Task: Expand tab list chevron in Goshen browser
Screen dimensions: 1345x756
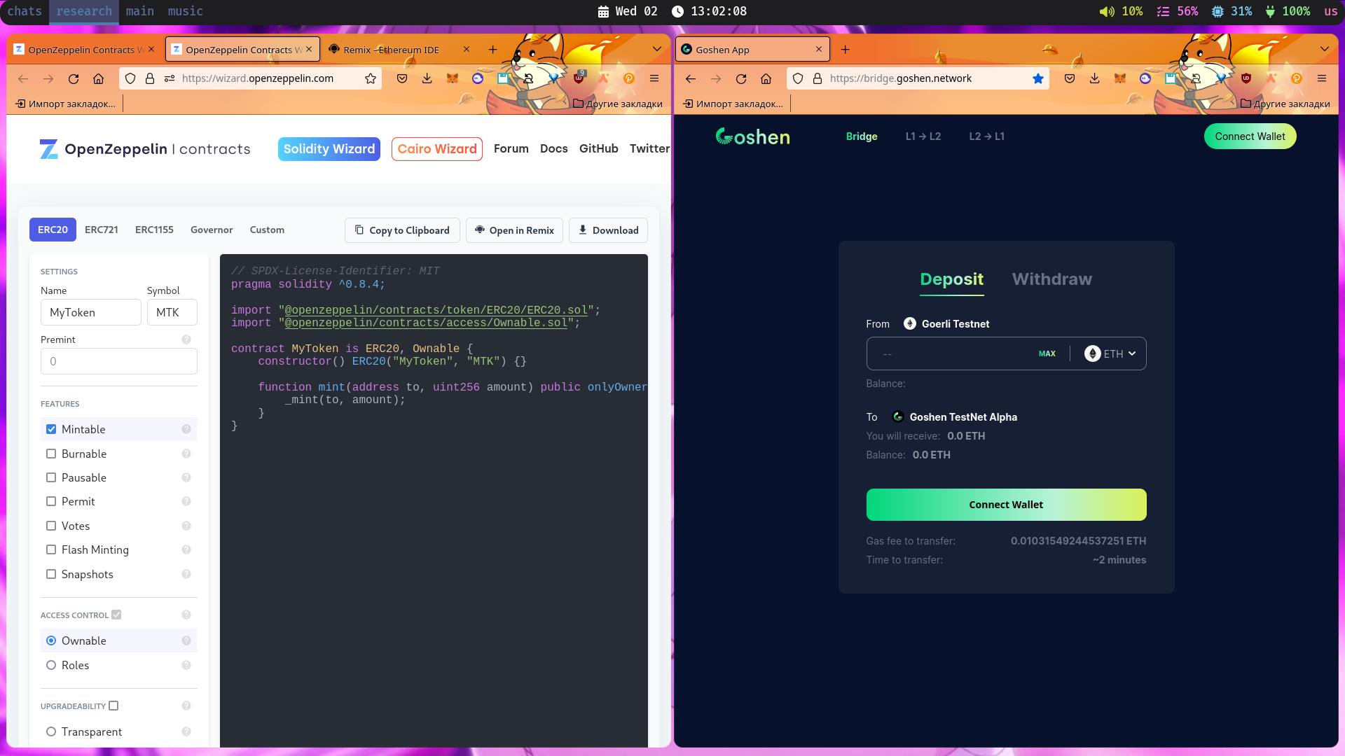Action: [1324, 49]
